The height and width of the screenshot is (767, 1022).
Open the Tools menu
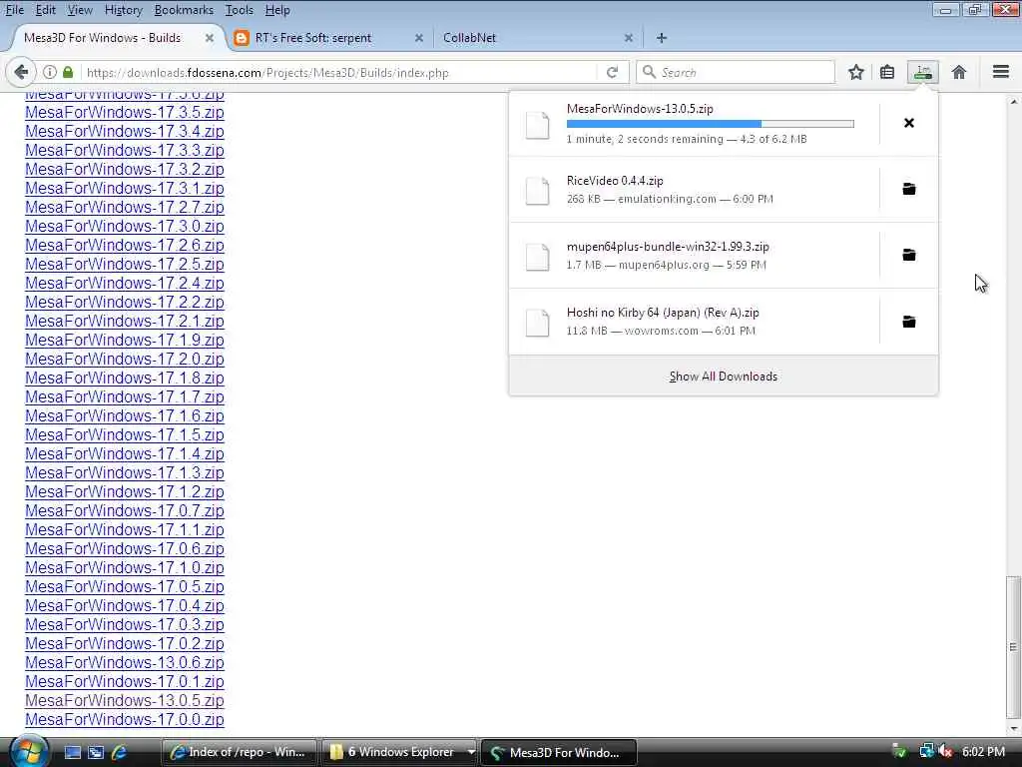point(240,10)
